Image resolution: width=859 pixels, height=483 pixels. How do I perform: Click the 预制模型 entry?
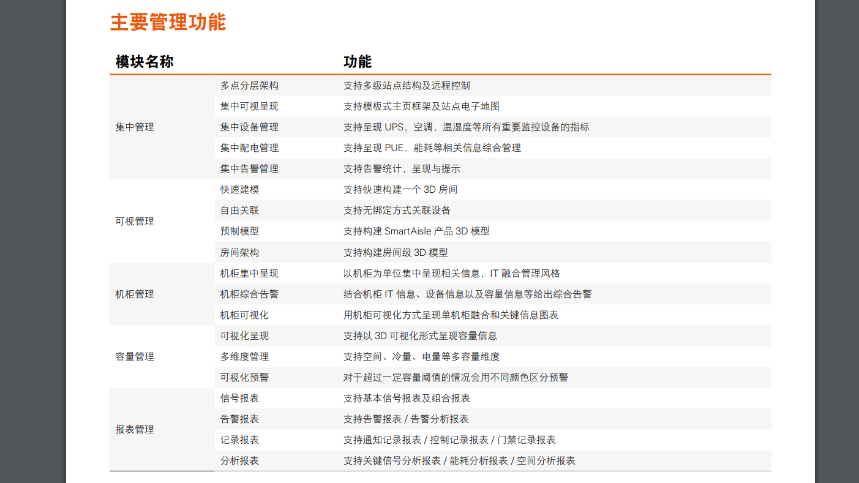click(239, 231)
